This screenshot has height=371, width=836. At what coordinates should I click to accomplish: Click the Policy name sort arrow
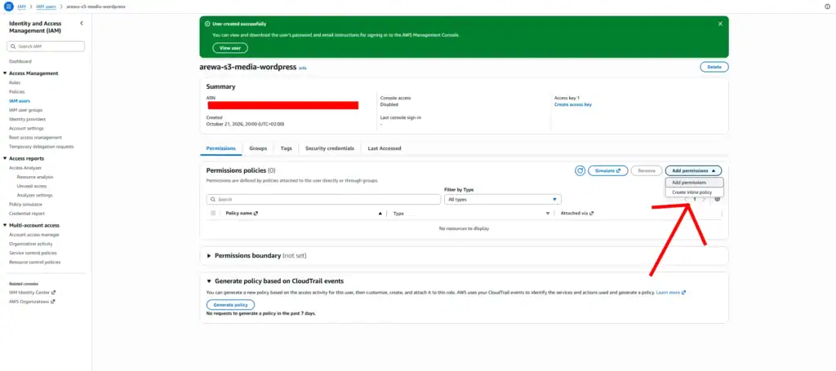[x=380, y=214]
